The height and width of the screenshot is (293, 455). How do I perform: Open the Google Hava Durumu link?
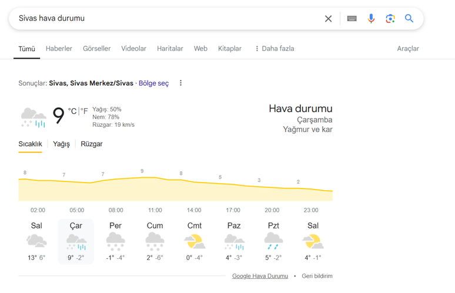[260, 276]
